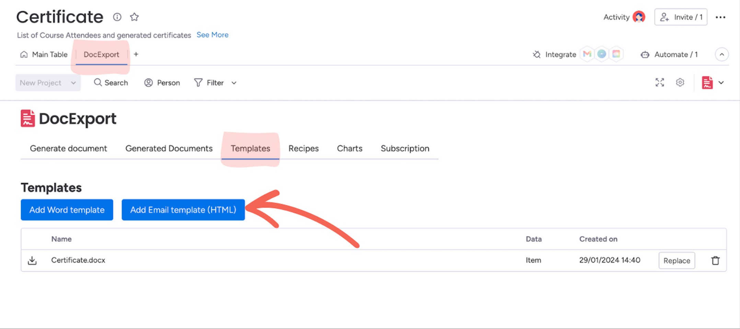This screenshot has width=740, height=329.
Task: Click the Certificate.docx file name
Action: 78,260
